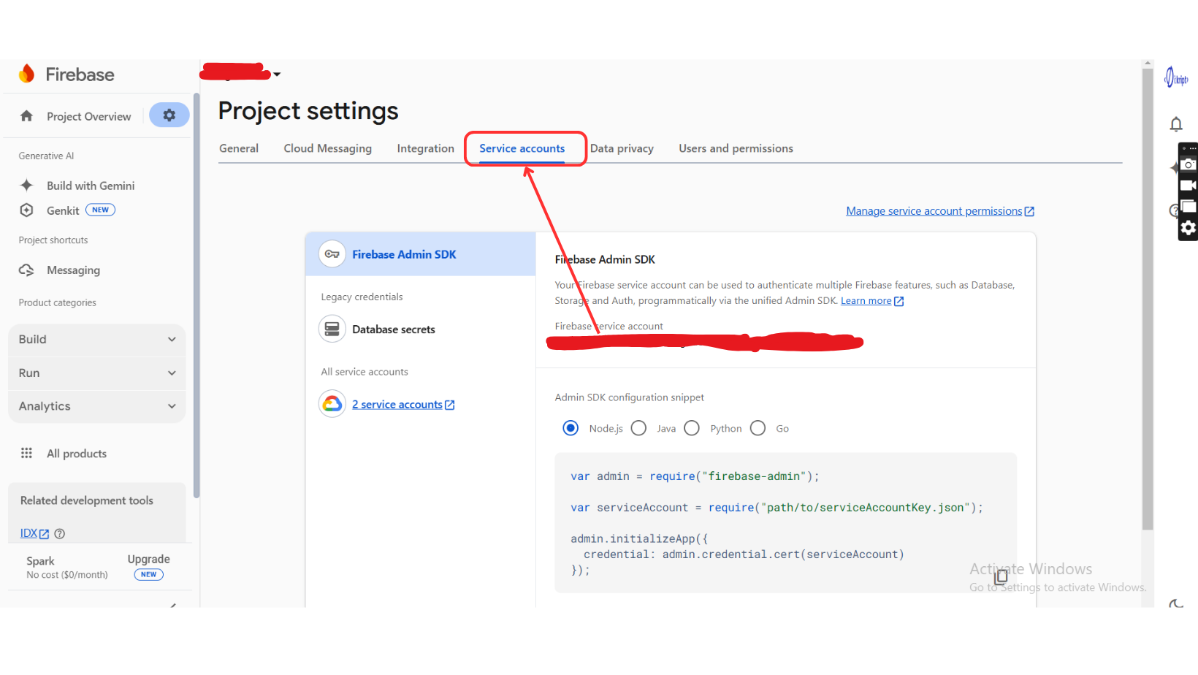Image resolution: width=1198 pixels, height=675 pixels.
Task: Click the Build with Gemini sparkle icon
Action: [27, 186]
